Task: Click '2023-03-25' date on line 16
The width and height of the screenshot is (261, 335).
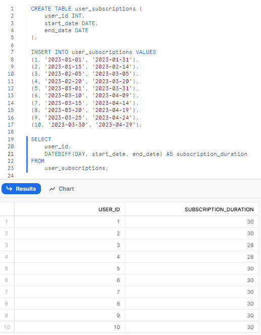Action: click(65, 118)
